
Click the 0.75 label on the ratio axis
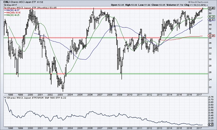pos(211,97)
